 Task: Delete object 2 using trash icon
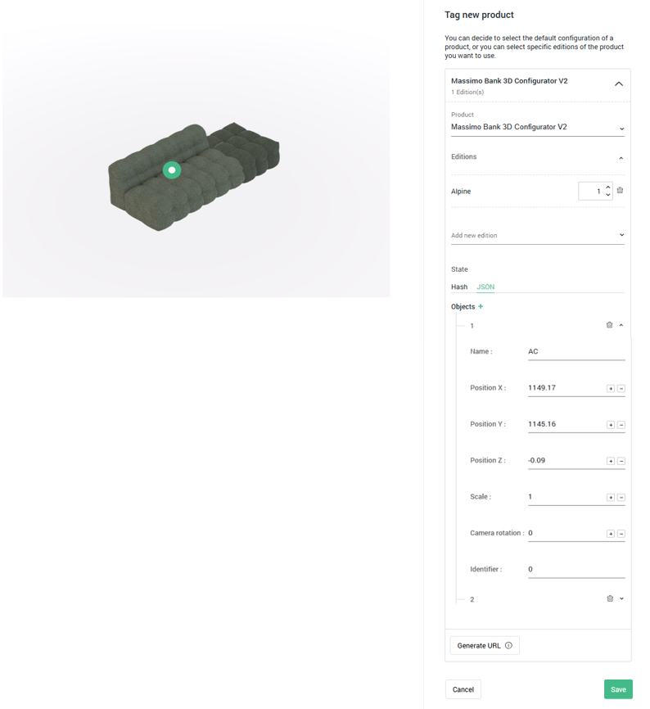click(x=609, y=598)
